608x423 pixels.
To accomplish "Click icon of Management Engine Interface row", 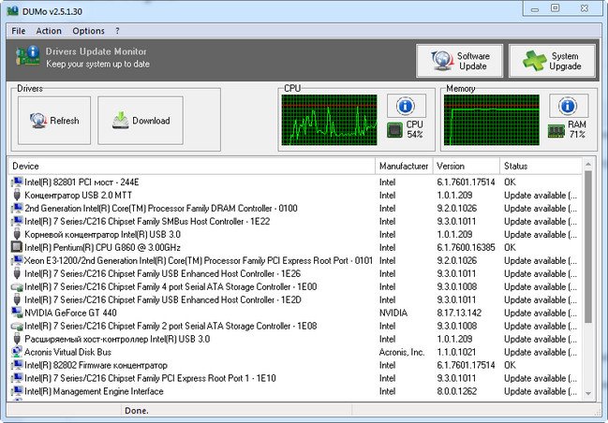I will (x=17, y=391).
